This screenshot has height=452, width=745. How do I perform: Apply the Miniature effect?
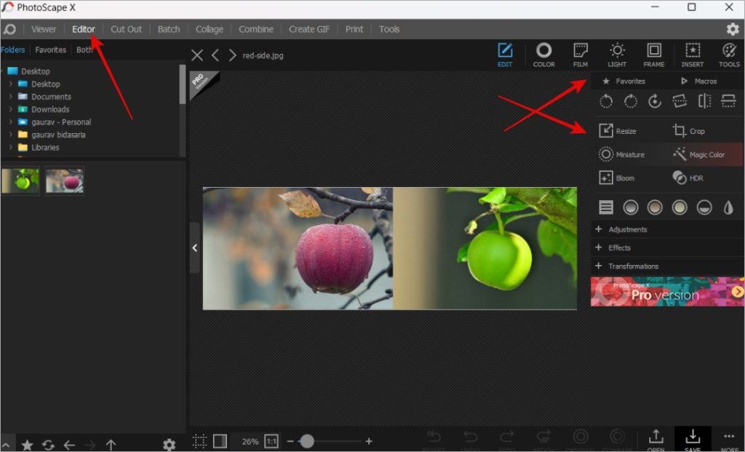pyautogui.click(x=621, y=154)
